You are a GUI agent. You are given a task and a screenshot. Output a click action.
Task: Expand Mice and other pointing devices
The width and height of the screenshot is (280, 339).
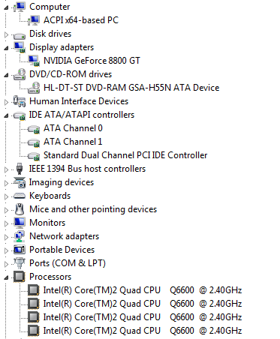(x=7, y=210)
